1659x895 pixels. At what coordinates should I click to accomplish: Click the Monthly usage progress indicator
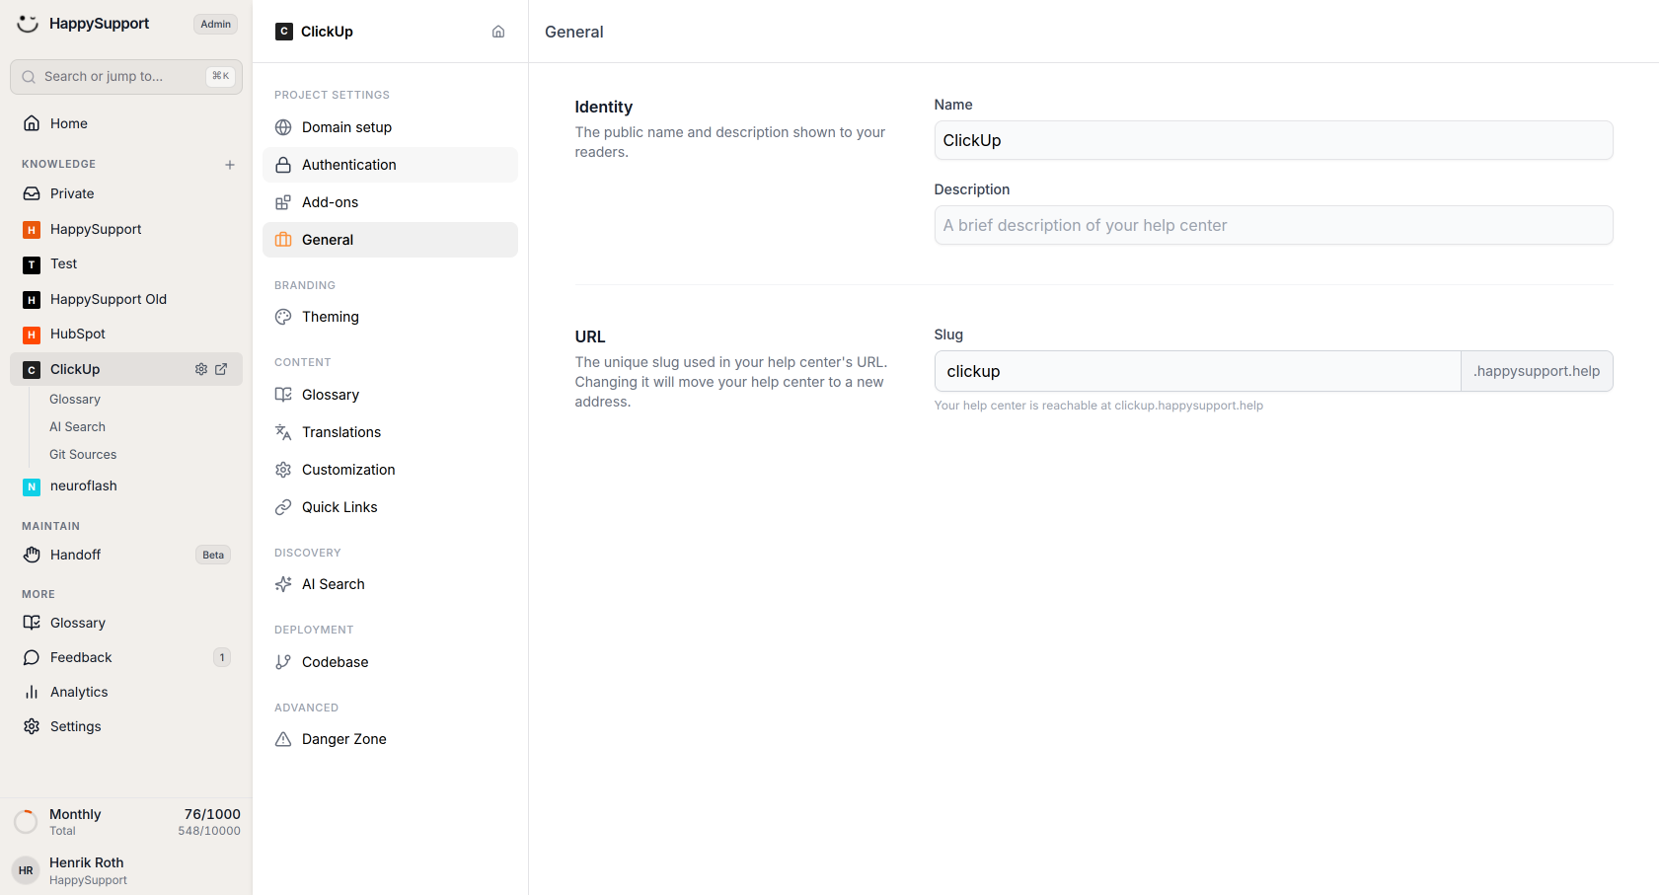(x=26, y=822)
